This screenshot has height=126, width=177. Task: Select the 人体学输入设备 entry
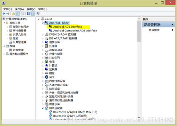58,85
